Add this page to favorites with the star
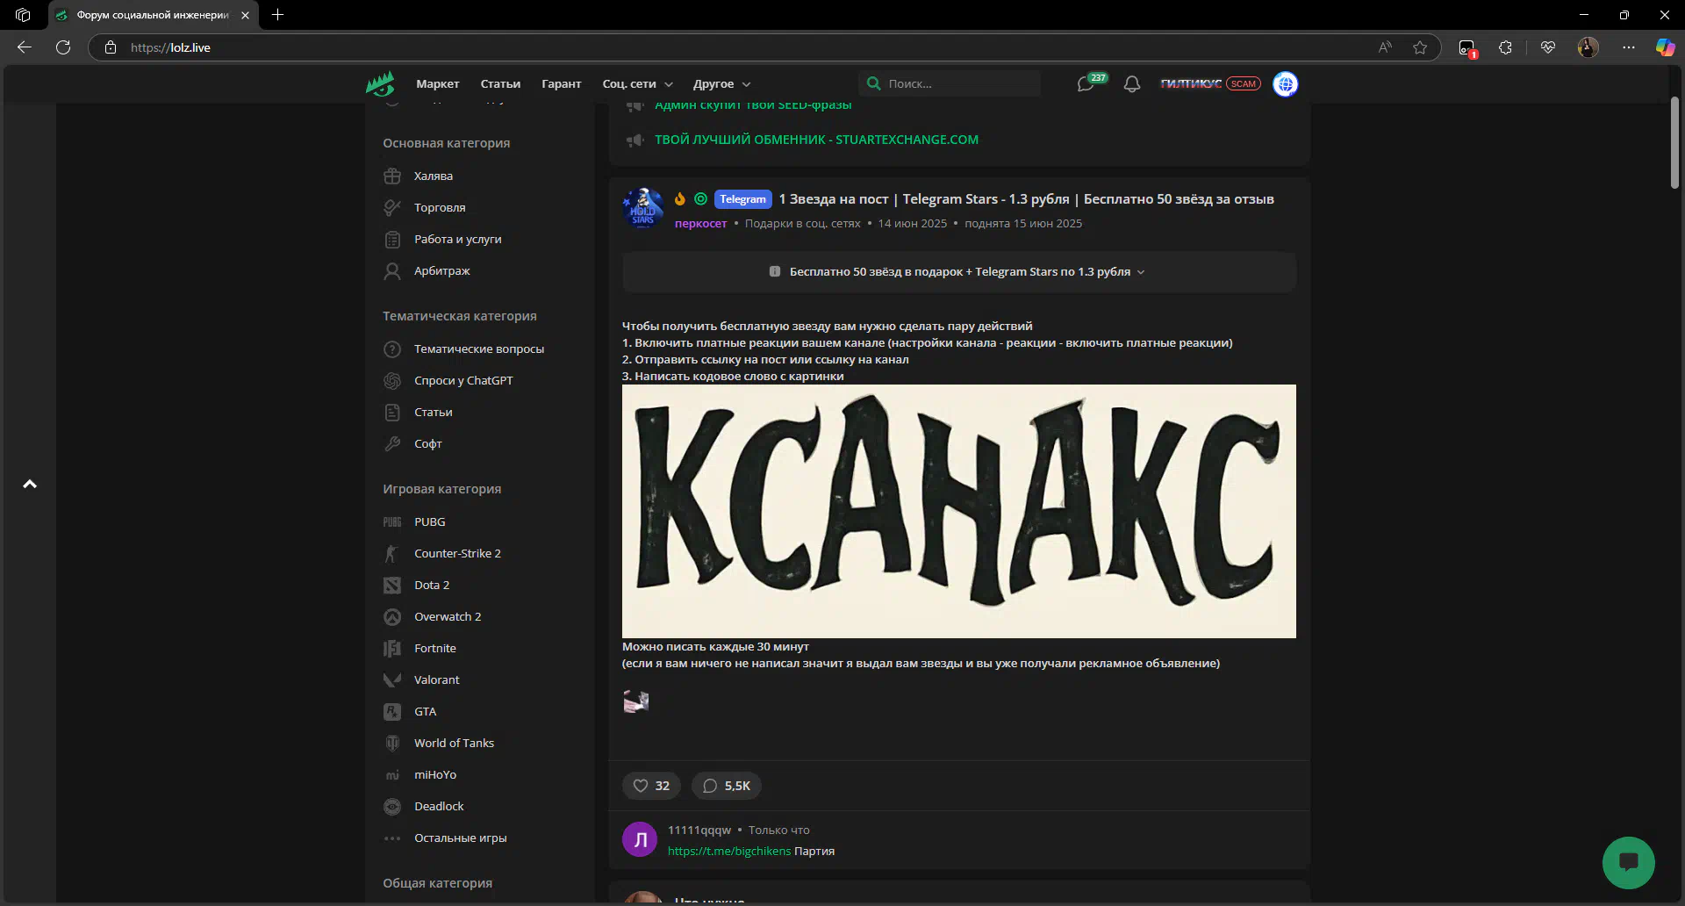This screenshot has height=906, width=1685. [x=1420, y=47]
